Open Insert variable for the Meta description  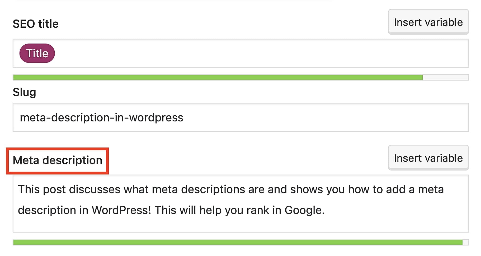(x=428, y=158)
